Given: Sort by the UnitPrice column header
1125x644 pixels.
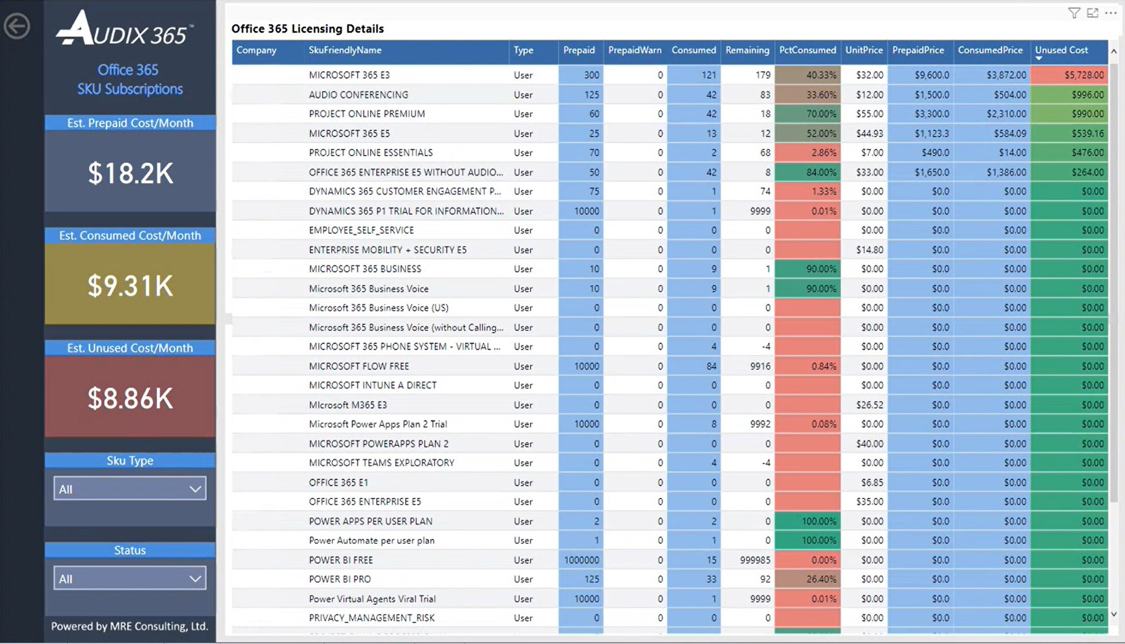Looking at the screenshot, I should 864,51.
